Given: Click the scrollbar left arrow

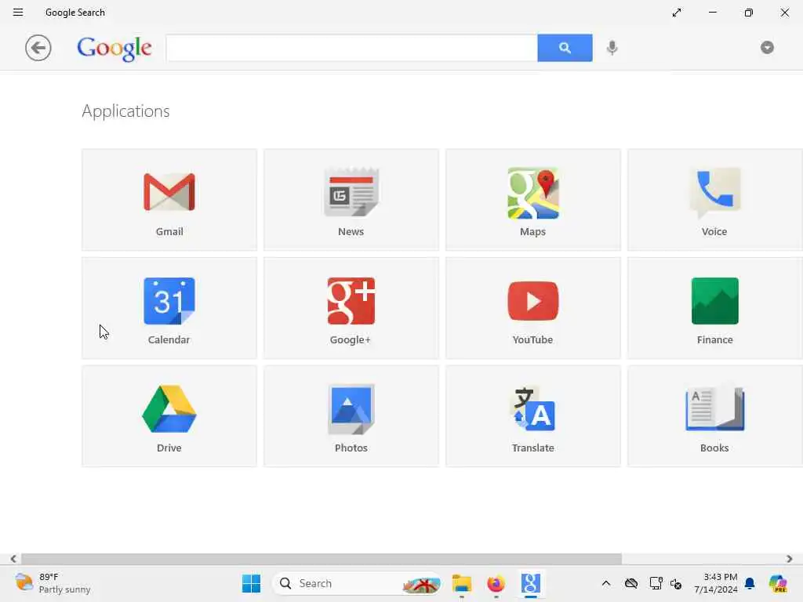Looking at the screenshot, I should click(x=13, y=558).
